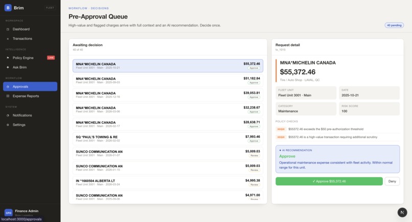Click the Notifications icon in sidebar
This screenshot has height=222, width=412.
8,115
